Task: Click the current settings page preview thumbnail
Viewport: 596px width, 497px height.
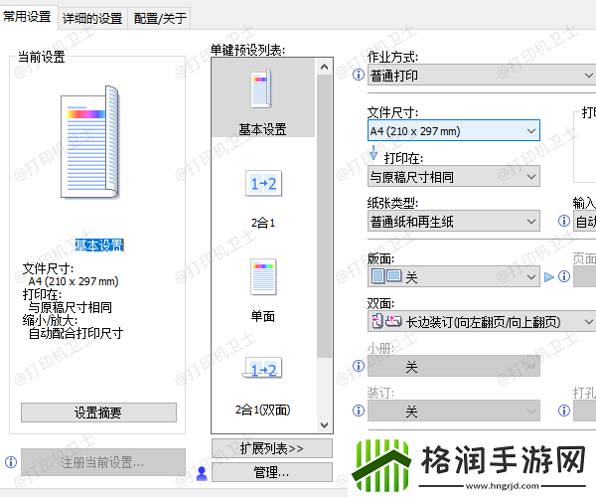Action: pyautogui.click(x=90, y=142)
